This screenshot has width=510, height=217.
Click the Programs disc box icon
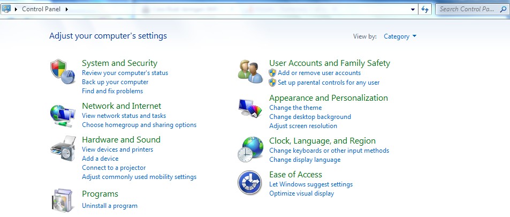pos(62,200)
